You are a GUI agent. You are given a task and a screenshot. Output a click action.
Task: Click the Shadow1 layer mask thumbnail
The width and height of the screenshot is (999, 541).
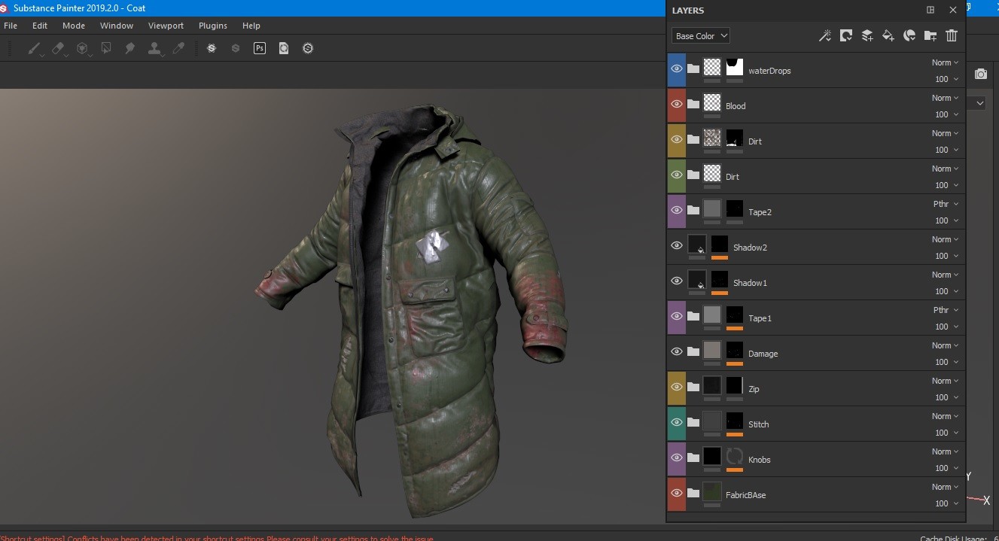click(719, 280)
